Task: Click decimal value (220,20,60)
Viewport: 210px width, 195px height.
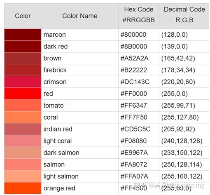Action: pyautogui.click(x=178, y=82)
